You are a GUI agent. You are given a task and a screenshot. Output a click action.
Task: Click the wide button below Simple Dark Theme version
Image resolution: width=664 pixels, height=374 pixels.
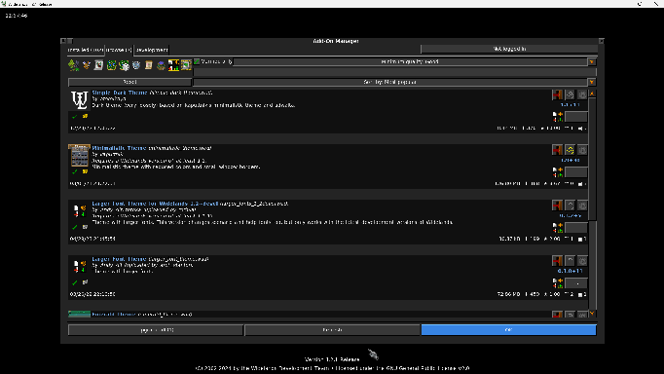(x=576, y=117)
